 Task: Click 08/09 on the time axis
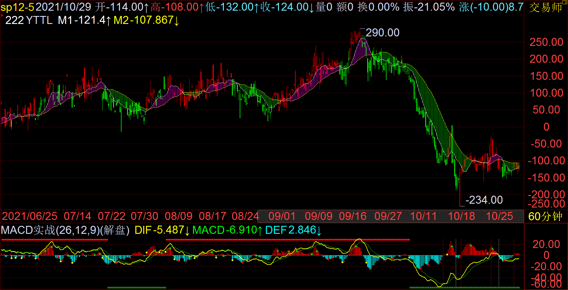point(179,216)
